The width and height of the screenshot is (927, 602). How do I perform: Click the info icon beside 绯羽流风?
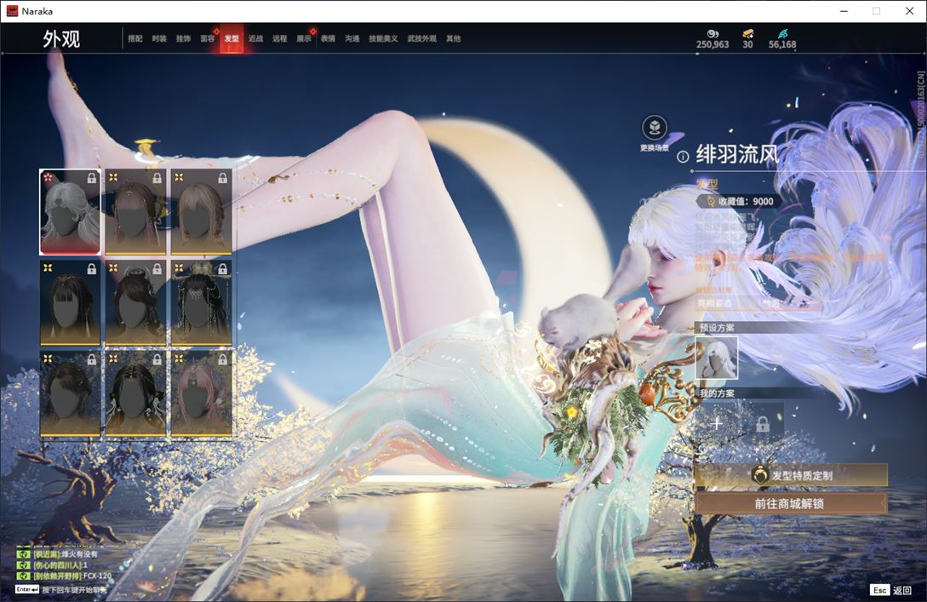[x=682, y=157]
